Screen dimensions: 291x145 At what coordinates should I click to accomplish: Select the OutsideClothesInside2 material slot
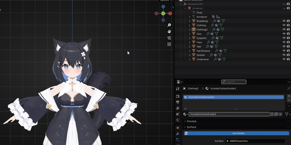(x=234, y=97)
